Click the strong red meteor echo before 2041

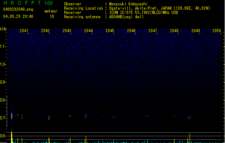click(x=11, y=115)
